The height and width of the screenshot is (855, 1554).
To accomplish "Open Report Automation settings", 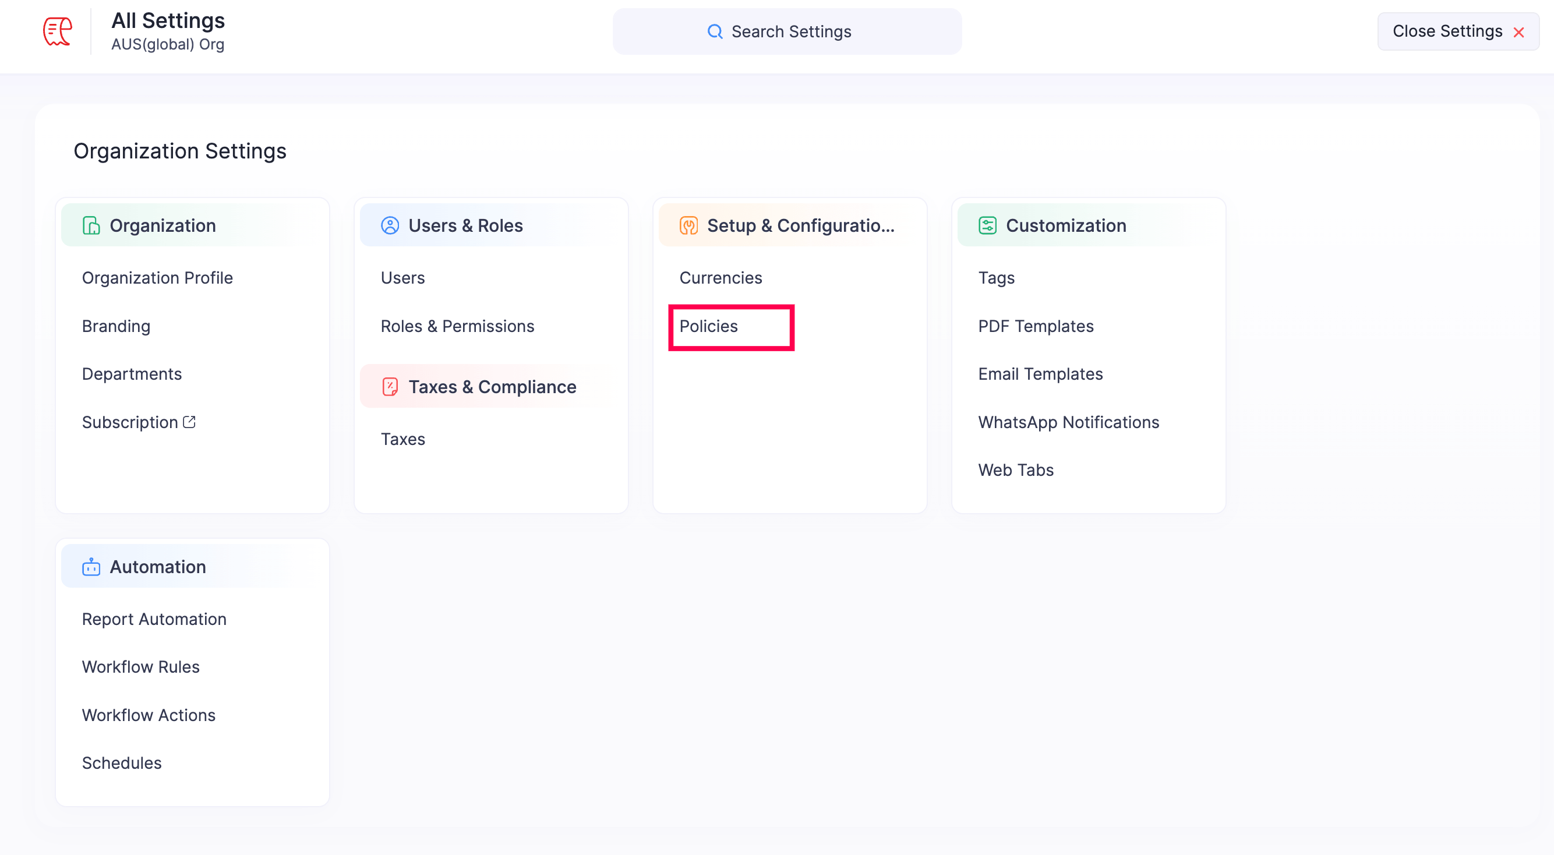I will click(154, 619).
